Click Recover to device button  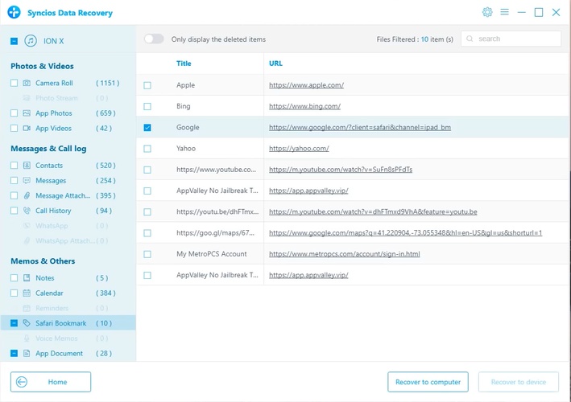[519, 382]
